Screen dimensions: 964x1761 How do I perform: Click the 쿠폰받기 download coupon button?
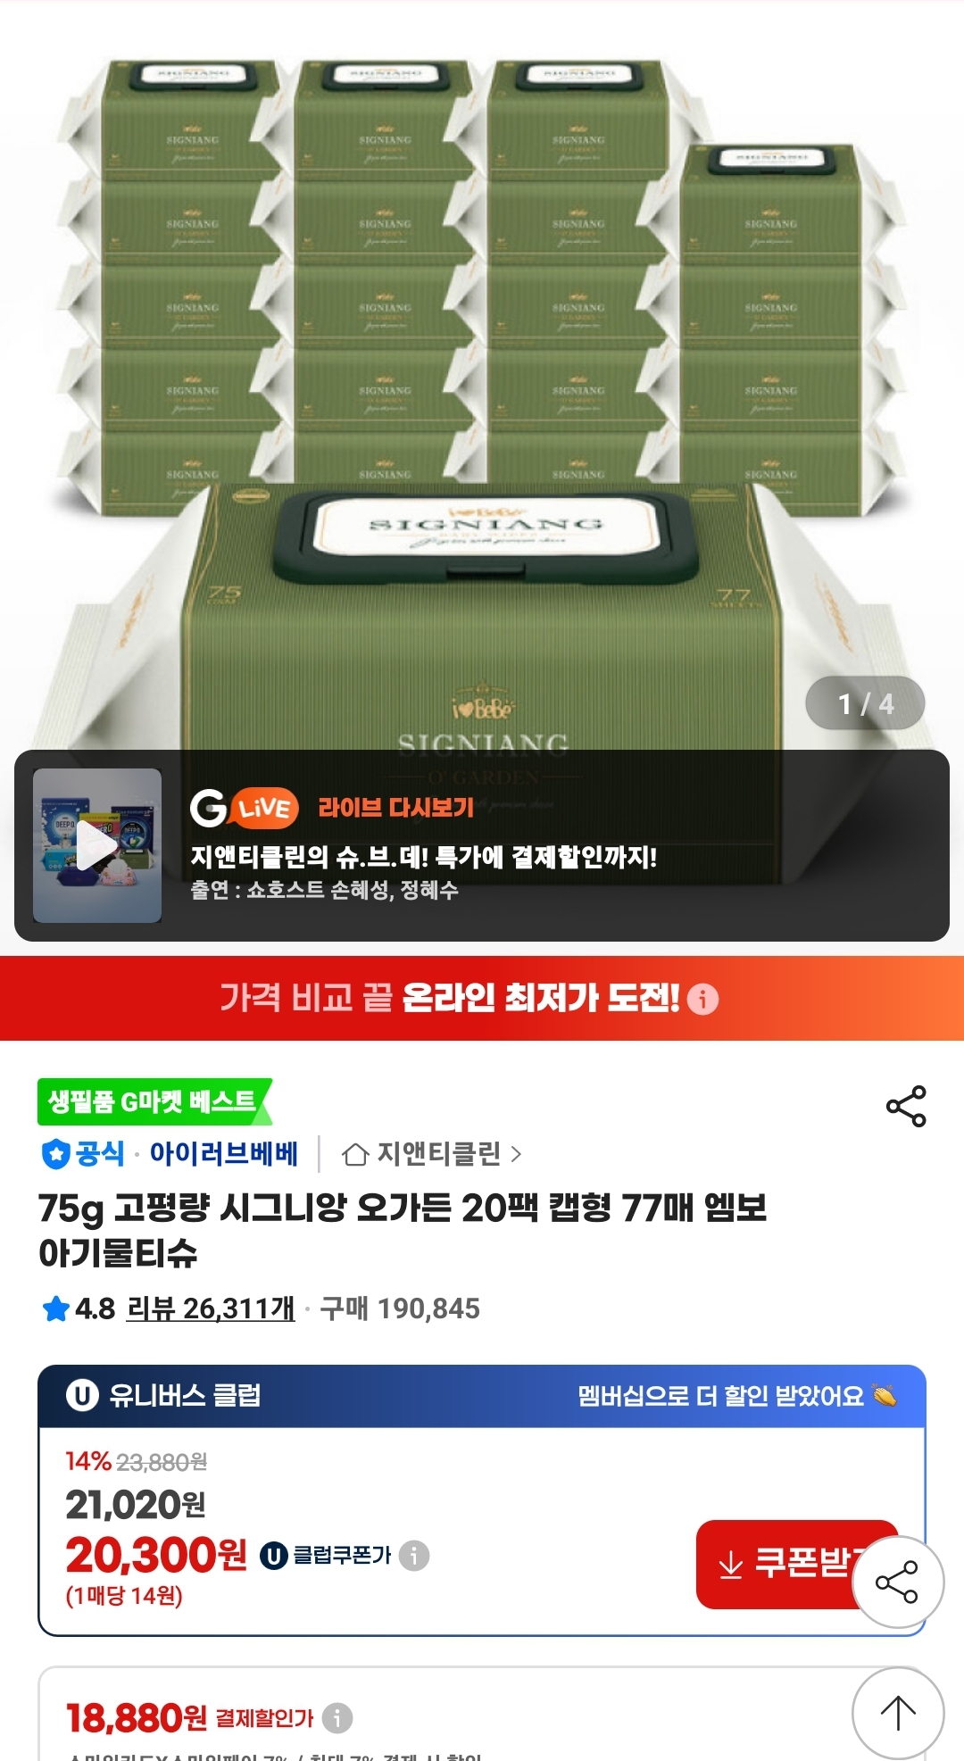pos(796,1564)
